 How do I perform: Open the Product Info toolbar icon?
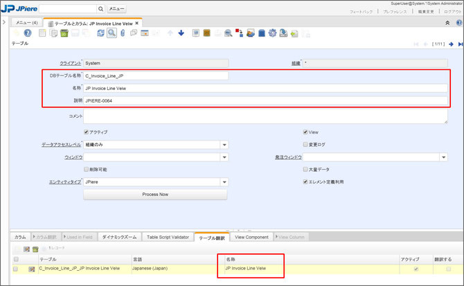point(261,33)
